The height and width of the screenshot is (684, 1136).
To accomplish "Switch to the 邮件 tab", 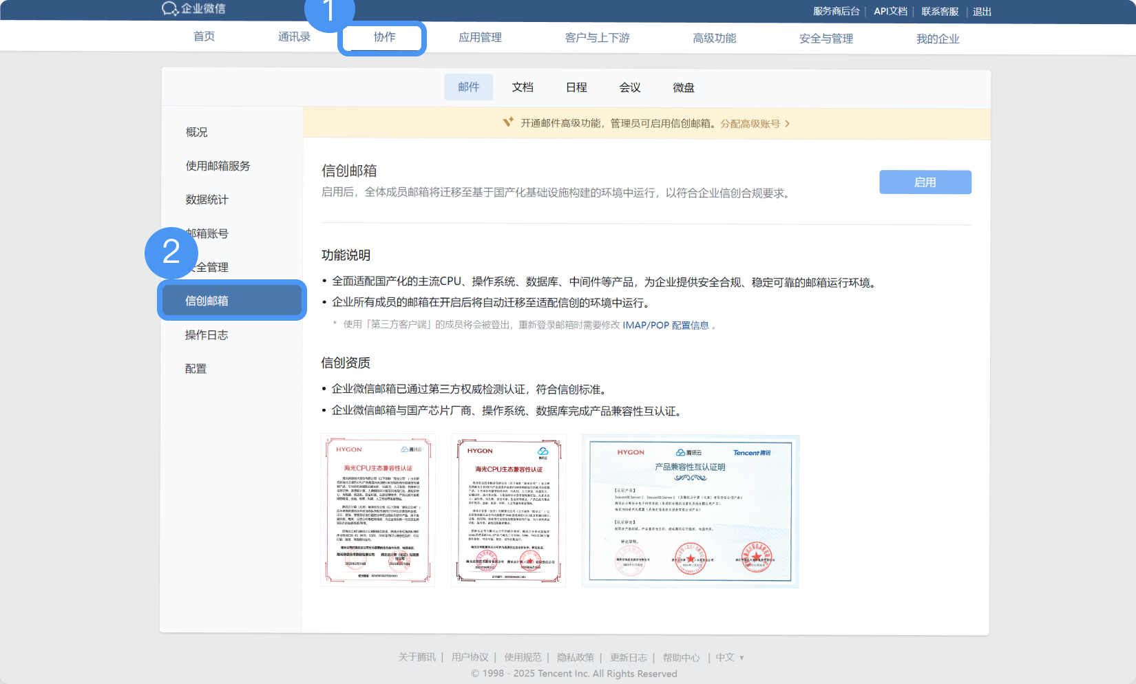I will coord(468,87).
